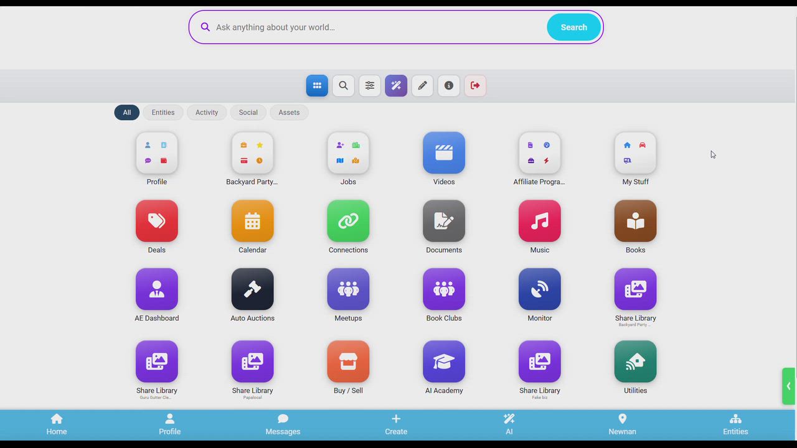Click the Ask anything search field
The image size is (797, 448).
367,27
